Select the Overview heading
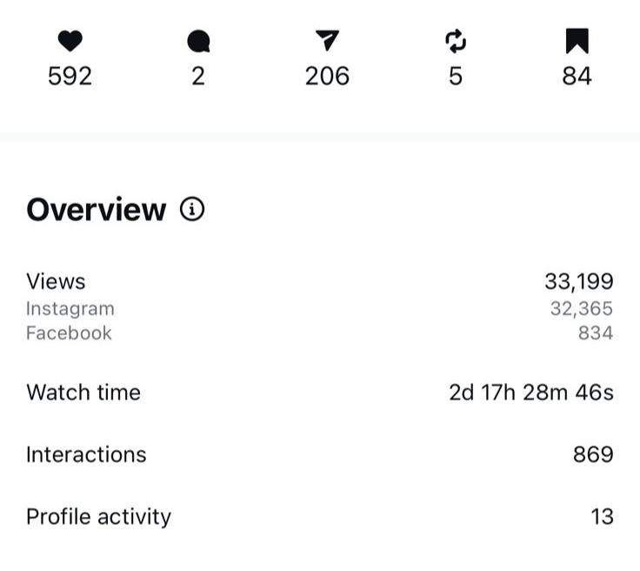The width and height of the screenshot is (640, 571). tap(96, 210)
